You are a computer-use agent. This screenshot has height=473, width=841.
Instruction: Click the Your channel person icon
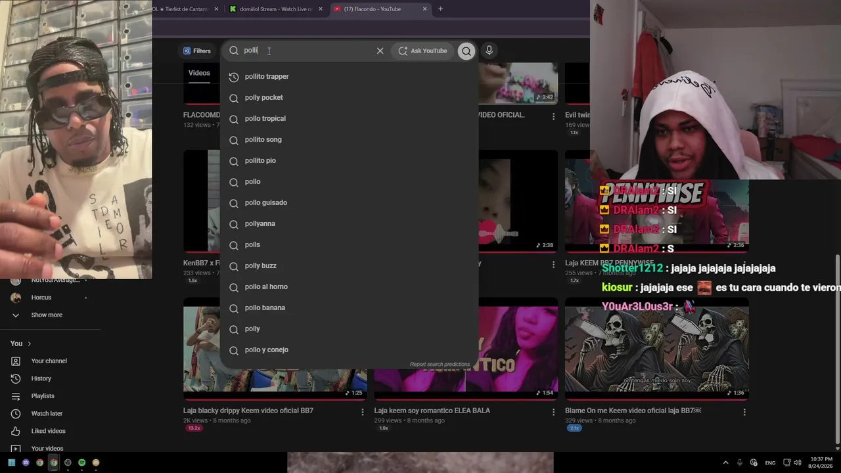pyautogui.click(x=16, y=361)
